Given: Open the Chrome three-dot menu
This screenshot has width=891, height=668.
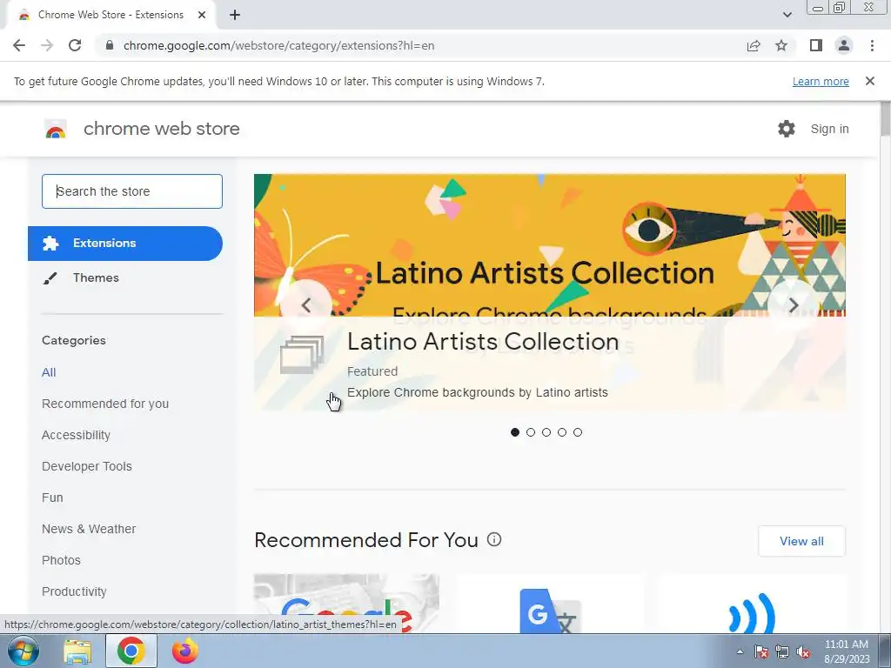Looking at the screenshot, I should [x=872, y=45].
